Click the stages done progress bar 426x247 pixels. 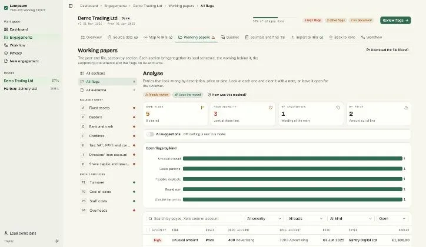(274, 18)
